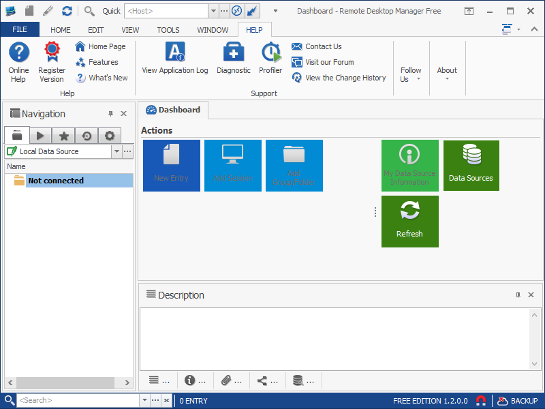The width and height of the screenshot is (545, 409).
Task: Pin the Navigation panel
Action: [x=110, y=114]
